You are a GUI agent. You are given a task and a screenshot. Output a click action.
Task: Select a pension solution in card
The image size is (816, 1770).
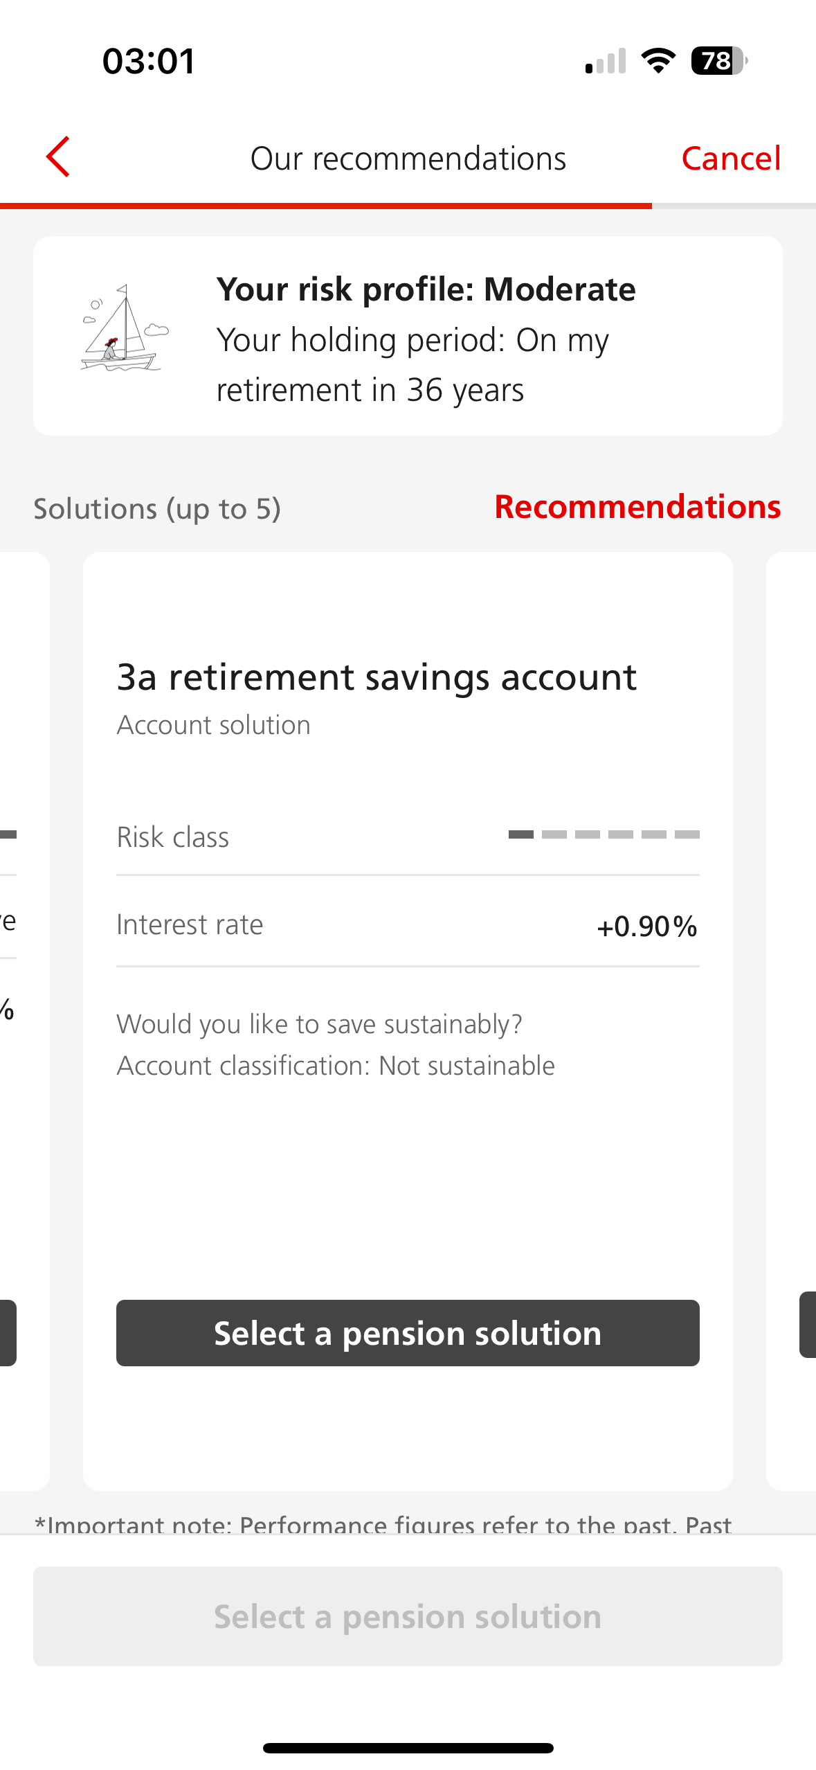click(x=408, y=1333)
